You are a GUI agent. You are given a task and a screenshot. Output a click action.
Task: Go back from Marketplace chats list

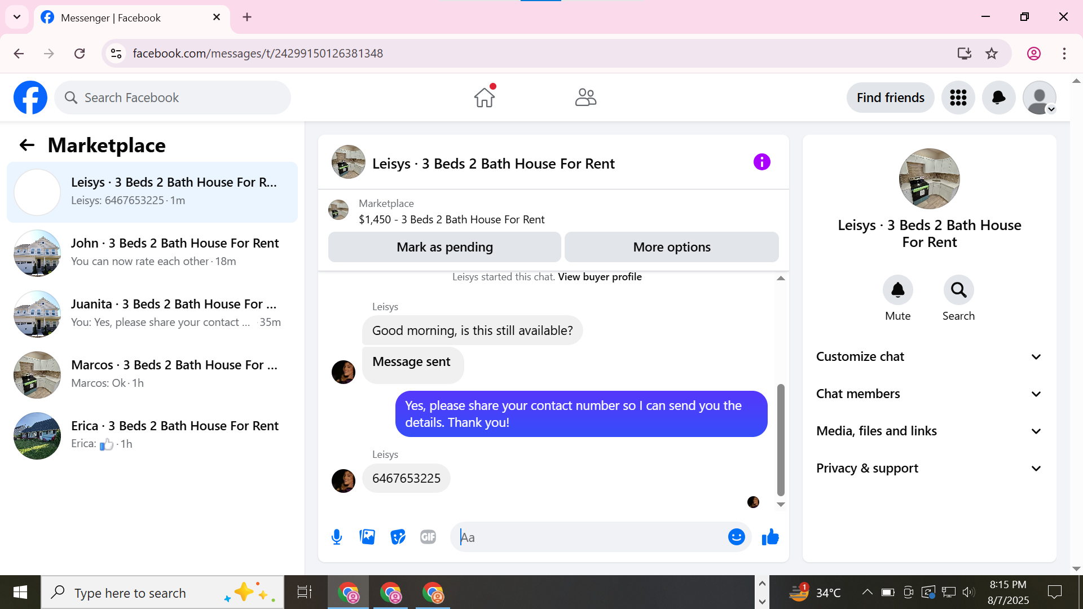(x=27, y=145)
